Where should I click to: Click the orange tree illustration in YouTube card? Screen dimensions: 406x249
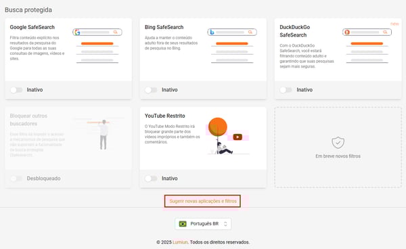pyautogui.click(x=218, y=127)
